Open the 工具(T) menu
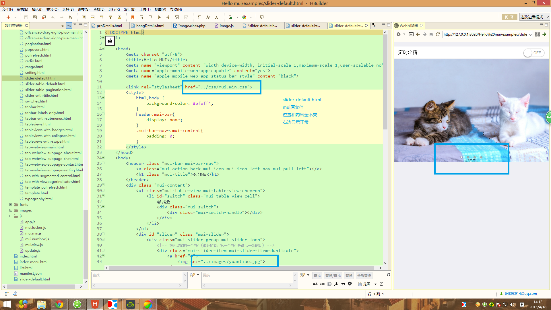The image size is (551, 310). tap(145, 9)
